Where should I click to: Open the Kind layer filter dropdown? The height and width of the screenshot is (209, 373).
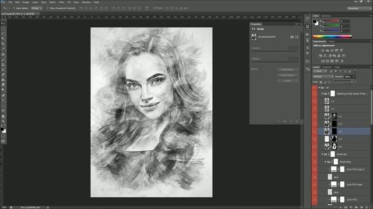[x=320, y=71]
